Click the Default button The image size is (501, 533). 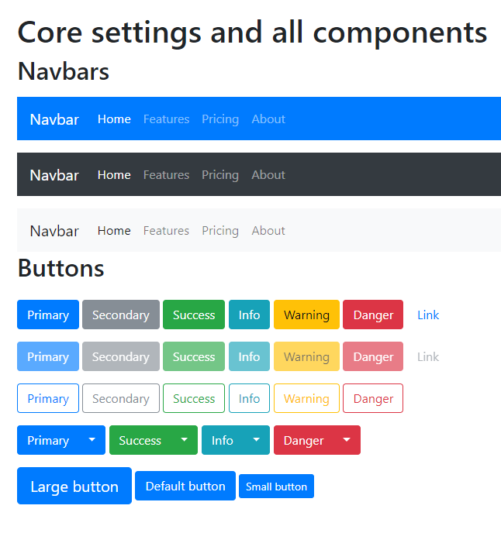point(185,486)
